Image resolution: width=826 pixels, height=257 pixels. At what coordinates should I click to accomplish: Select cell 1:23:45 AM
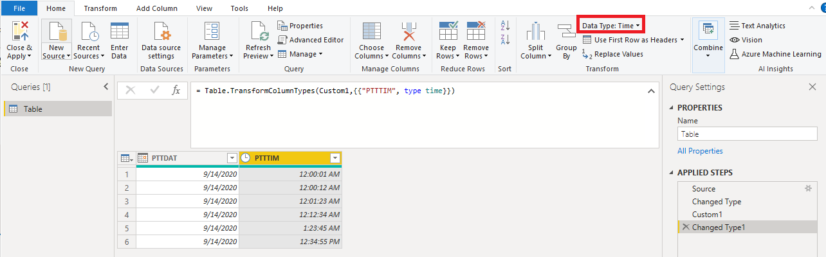click(x=290, y=228)
